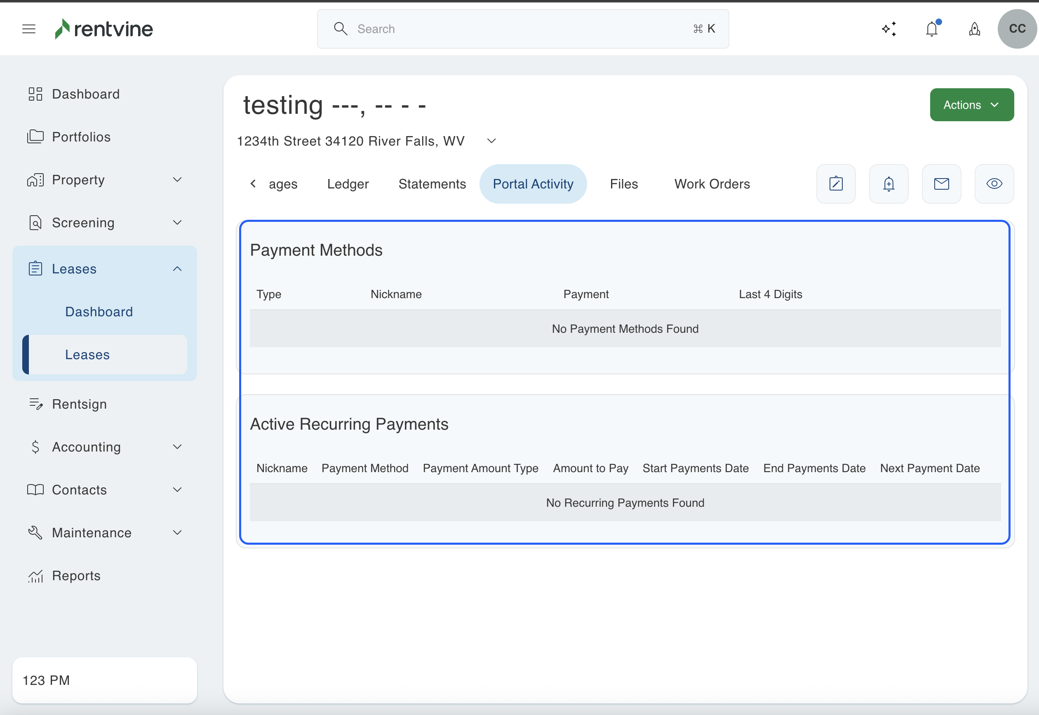The image size is (1039, 715).
Task: Collapse the Leases sidebar section
Action: point(177,269)
